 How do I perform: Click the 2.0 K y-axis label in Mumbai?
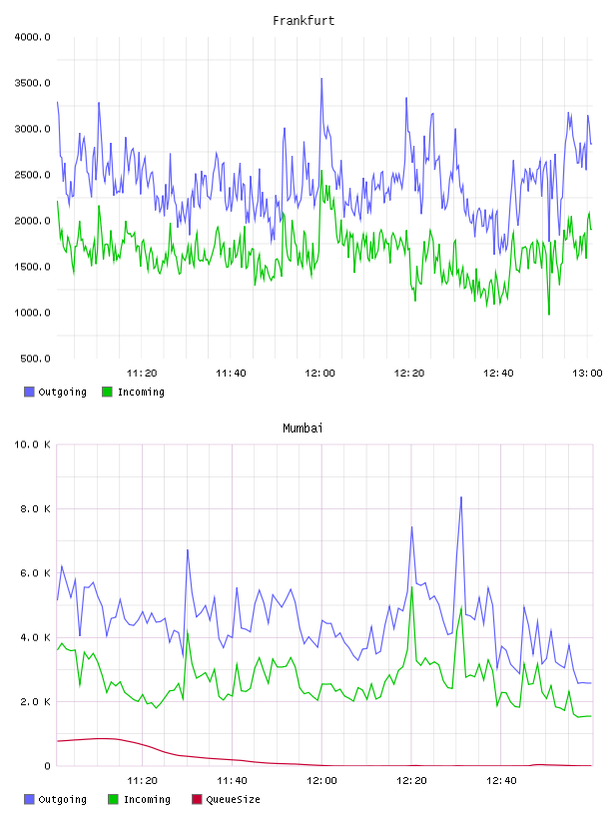click(x=35, y=702)
